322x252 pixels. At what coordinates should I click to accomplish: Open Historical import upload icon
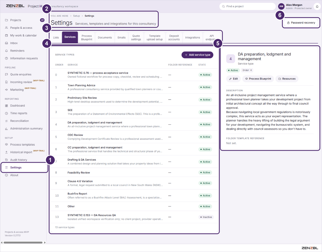click(x=6, y=152)
